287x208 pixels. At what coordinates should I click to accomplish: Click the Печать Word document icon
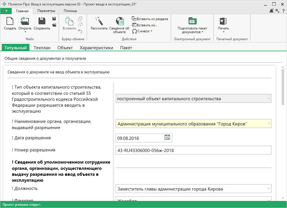tap(223, 22)
